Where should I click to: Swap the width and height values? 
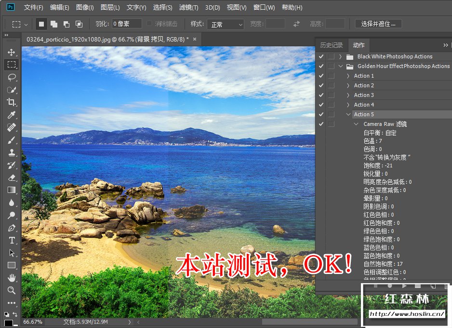(x=296, y=24)
